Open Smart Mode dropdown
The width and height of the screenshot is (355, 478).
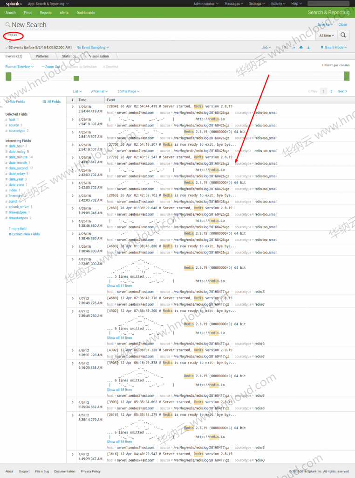(334, 48)
